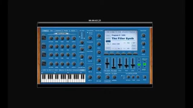Screen dimensions: 193x108
Task: Click the LEVEL 3 knob
Action: click(74, 55)
